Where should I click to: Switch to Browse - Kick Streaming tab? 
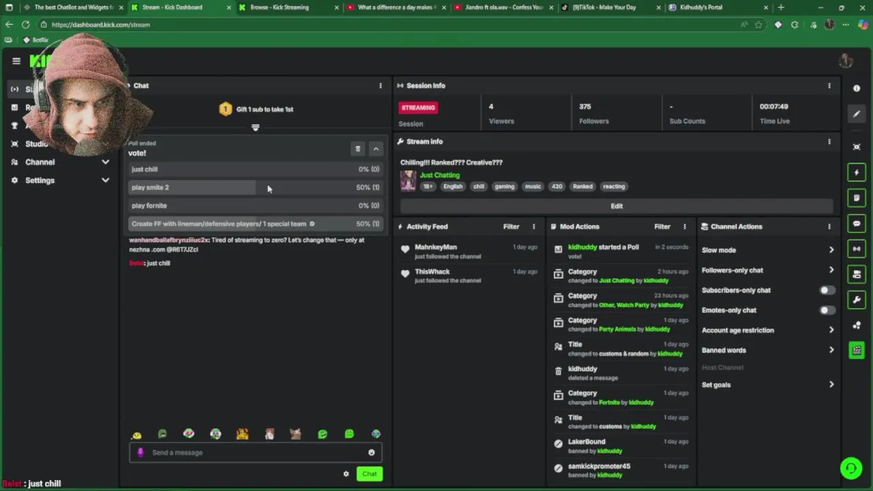tap(287, 8)
